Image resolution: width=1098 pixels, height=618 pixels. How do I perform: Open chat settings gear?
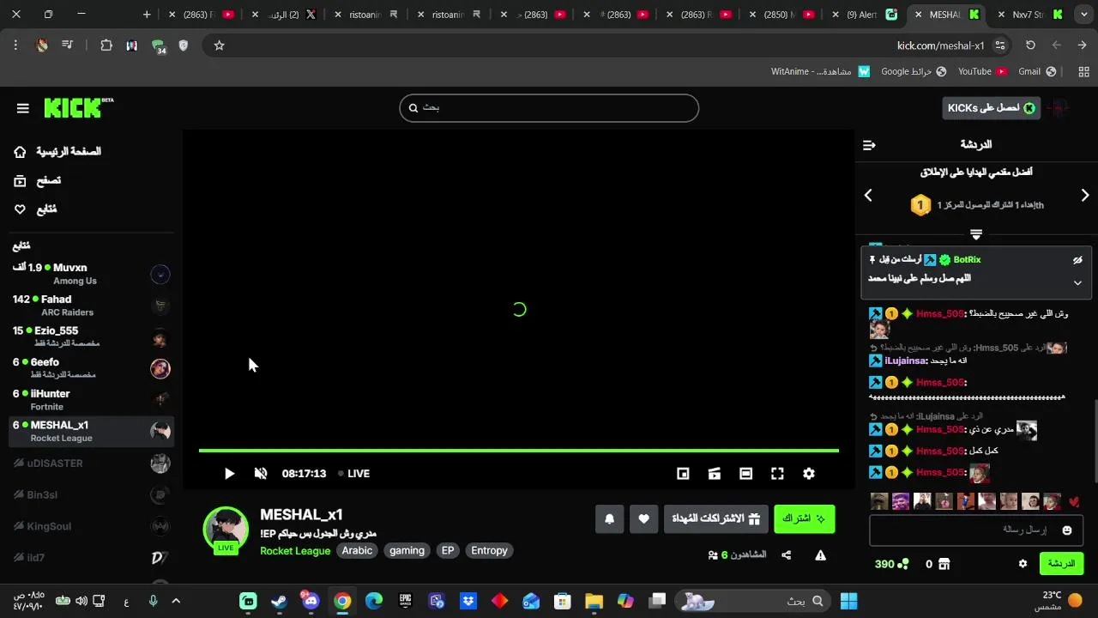click(1023, 564)
